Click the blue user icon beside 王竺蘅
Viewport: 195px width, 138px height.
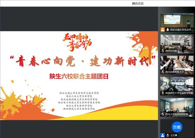tap(162, 135)
